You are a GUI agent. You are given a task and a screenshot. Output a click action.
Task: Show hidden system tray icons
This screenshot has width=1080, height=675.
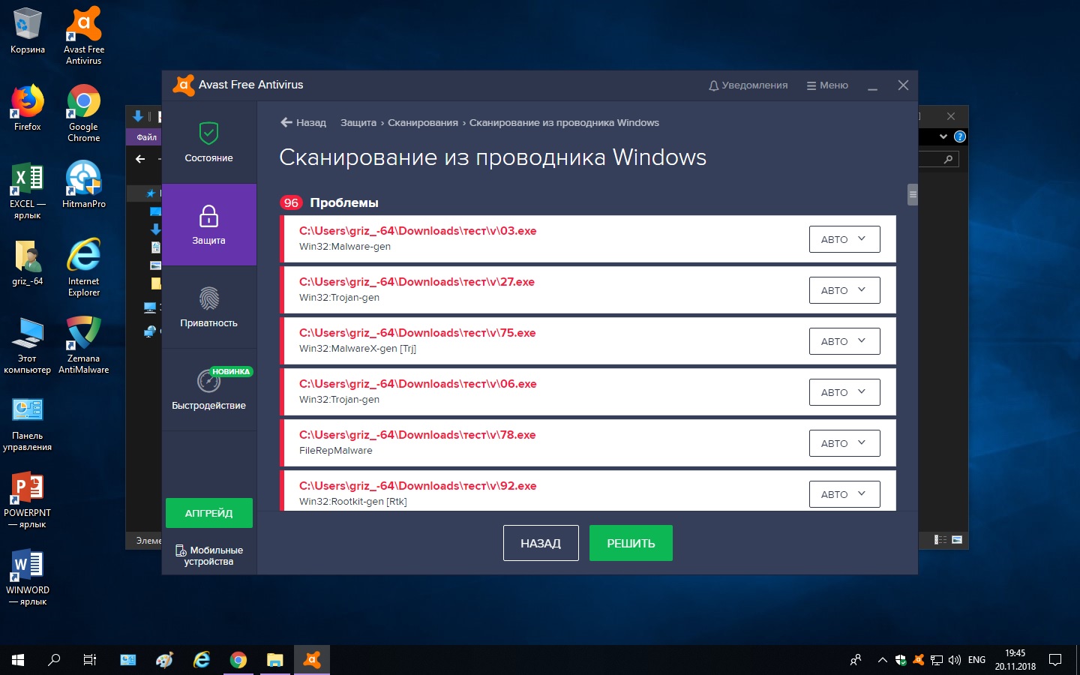[x=882, y=660]
